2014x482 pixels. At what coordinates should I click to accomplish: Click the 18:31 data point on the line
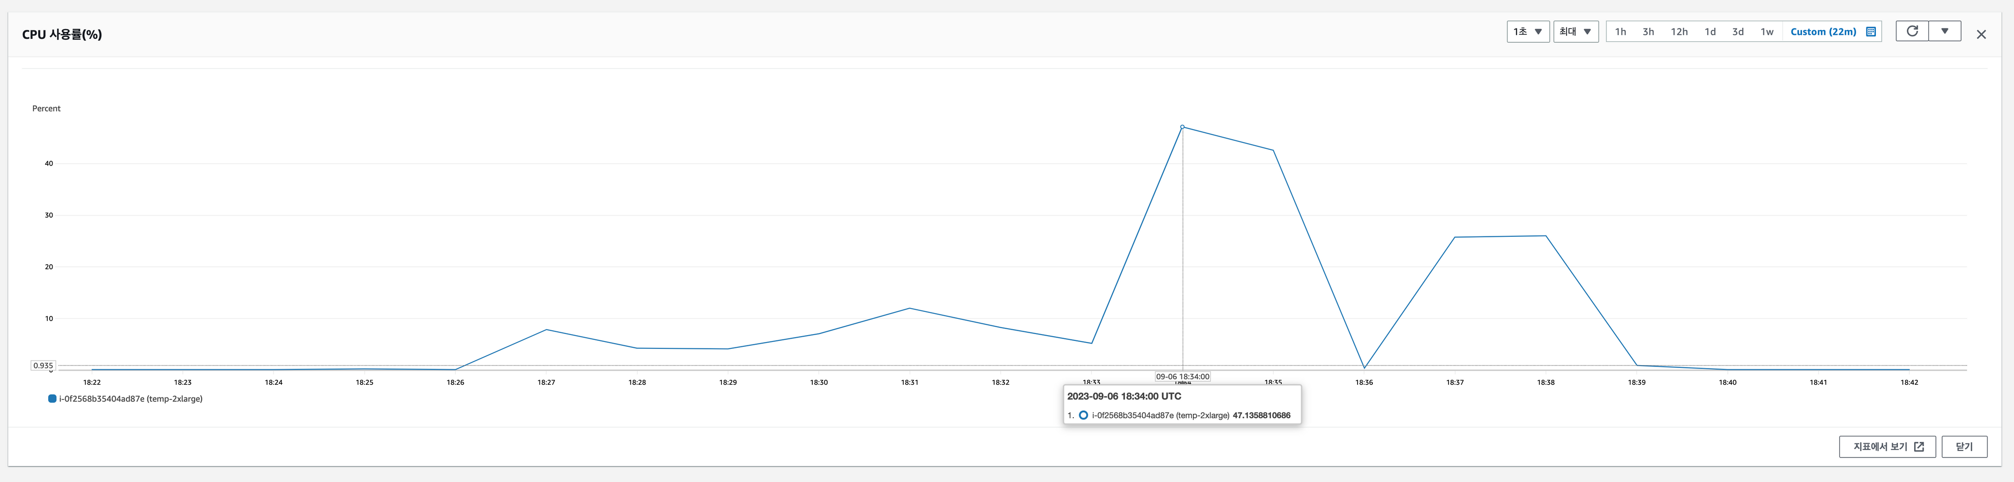pyautogui.click(x=909, y=309)
